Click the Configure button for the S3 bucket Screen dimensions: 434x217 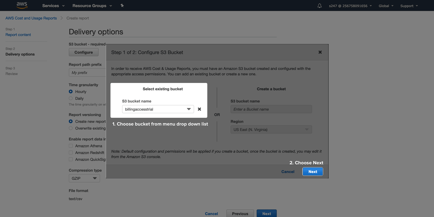84,52
